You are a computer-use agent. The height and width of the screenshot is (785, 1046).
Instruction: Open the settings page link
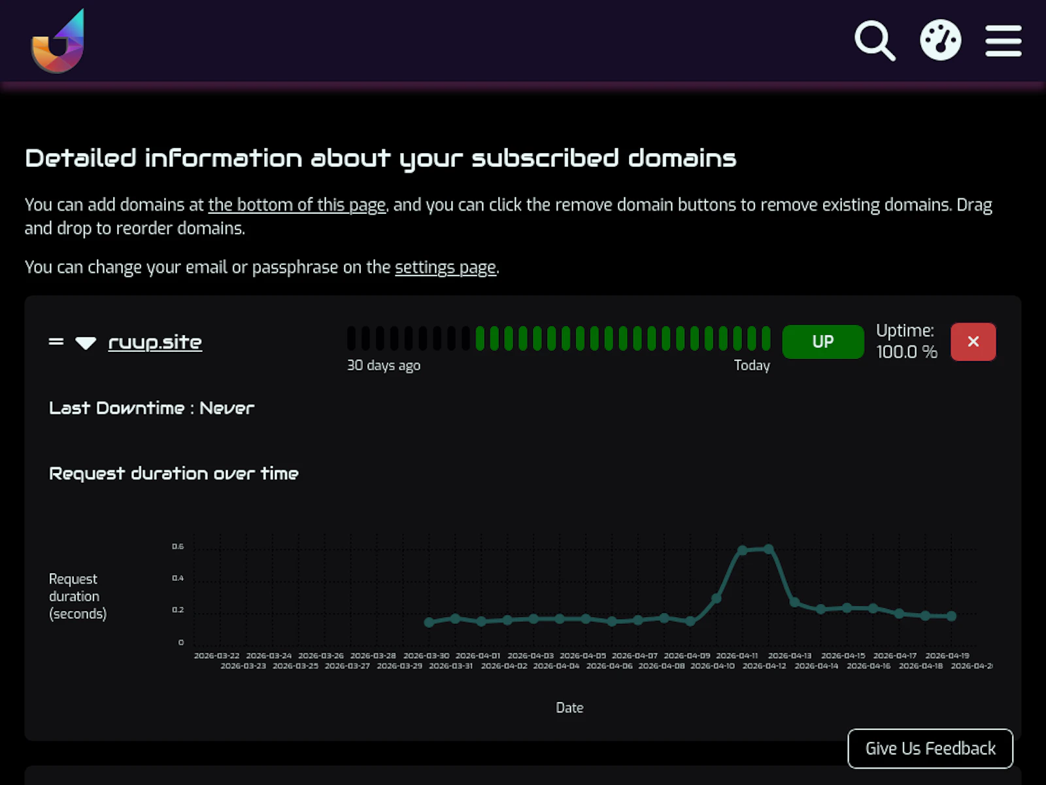pyautogui.click(x=445, y=267)
